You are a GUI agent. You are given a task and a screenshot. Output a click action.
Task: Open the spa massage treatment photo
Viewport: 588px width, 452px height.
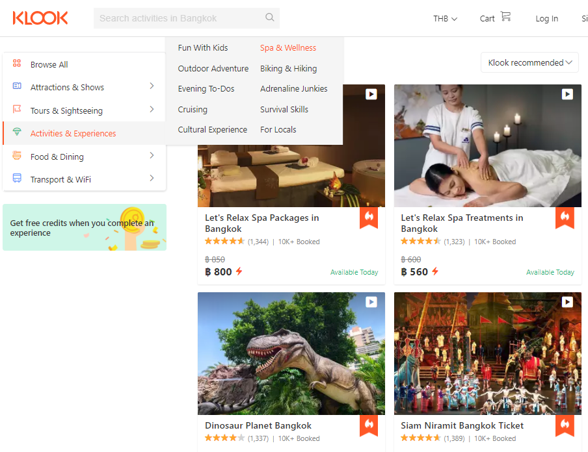pyautogui.click(x=487, y=145)
